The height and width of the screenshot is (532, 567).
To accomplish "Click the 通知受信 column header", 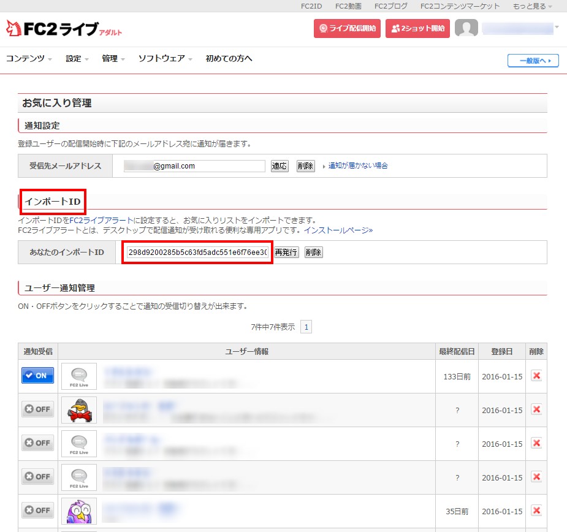I will (x=38, y=352).
